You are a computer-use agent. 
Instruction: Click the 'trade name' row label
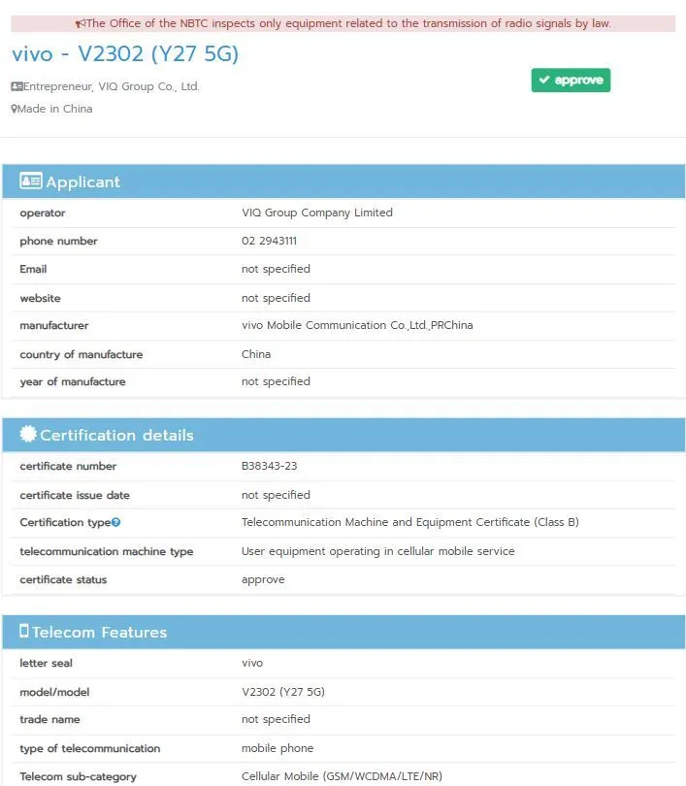click(49, 719)
